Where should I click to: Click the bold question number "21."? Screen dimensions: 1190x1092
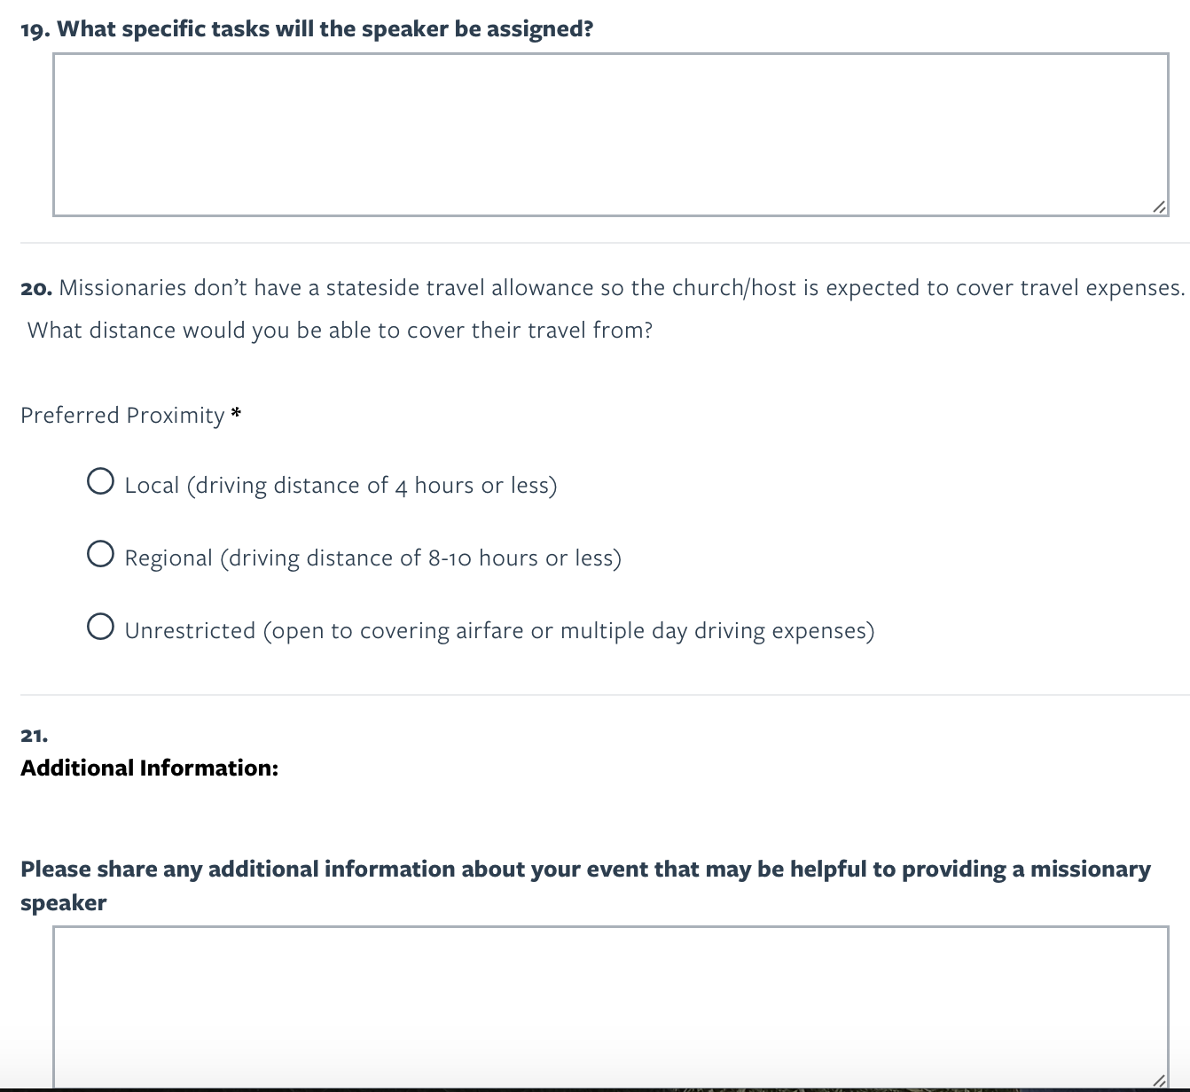tap(35, 736)
